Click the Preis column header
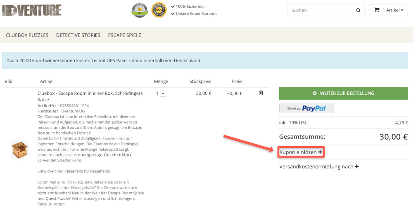 tap(237, 82)
